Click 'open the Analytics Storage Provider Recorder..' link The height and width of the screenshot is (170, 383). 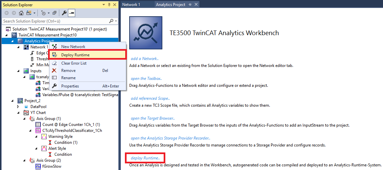tap(170, 138)
